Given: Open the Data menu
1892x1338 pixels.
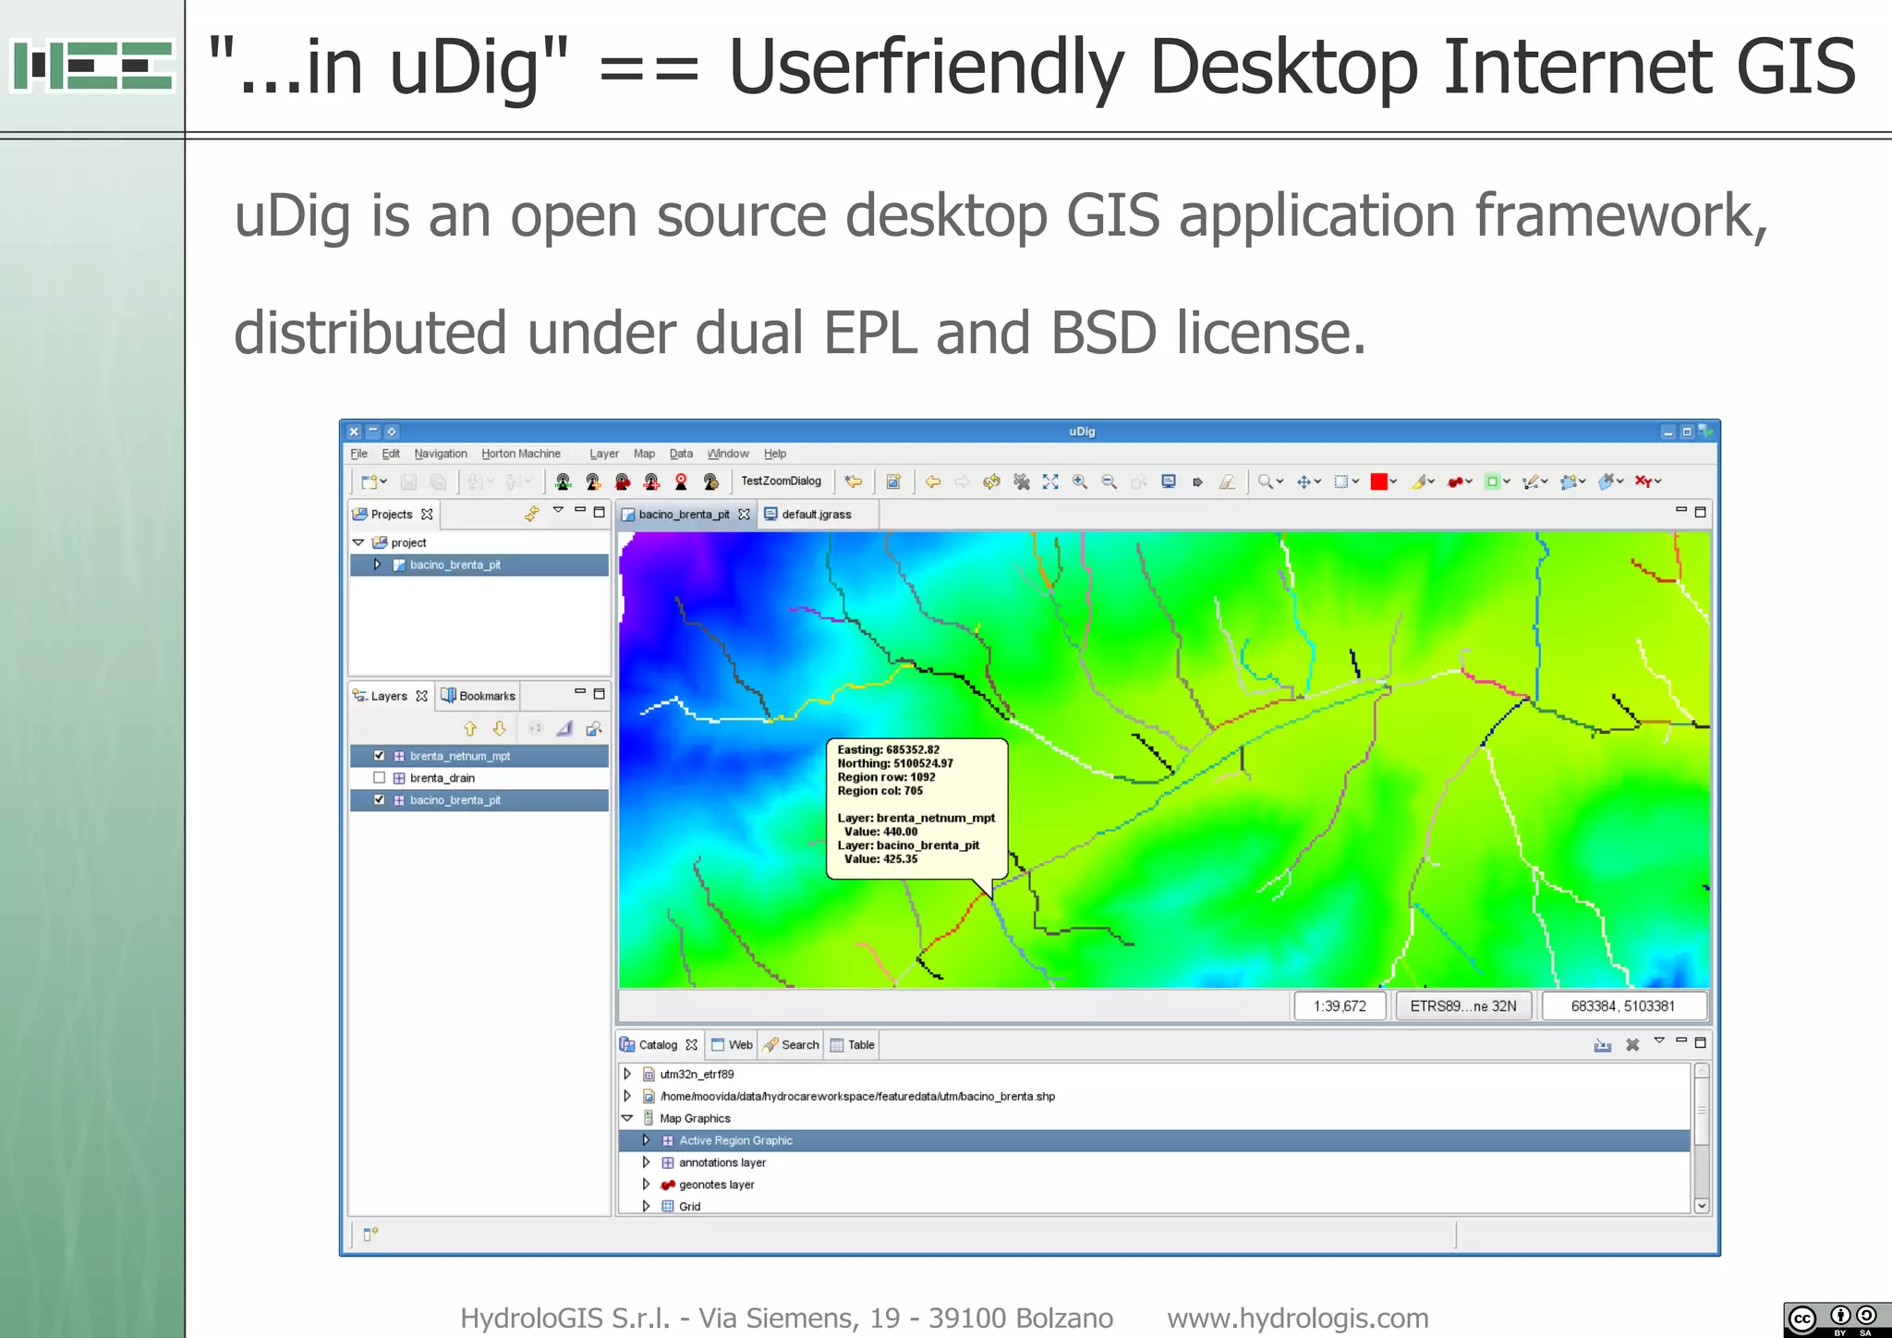Looking at the screenshot, I should (x=681, y=454).
